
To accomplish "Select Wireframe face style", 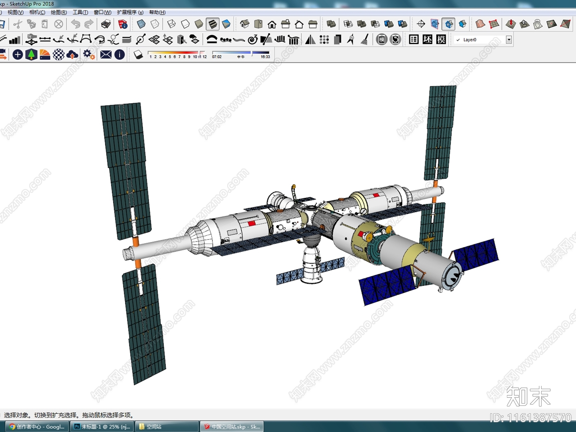I will (172, 24).
